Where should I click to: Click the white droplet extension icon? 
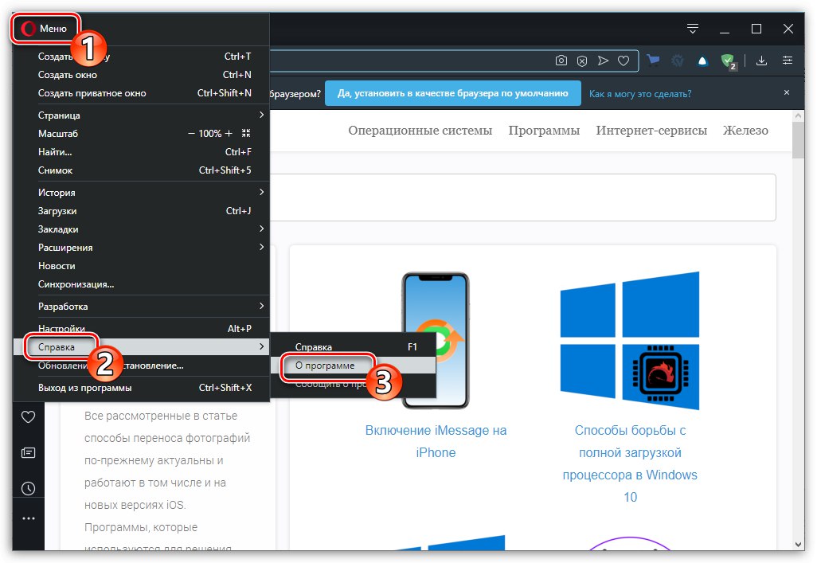702,61
